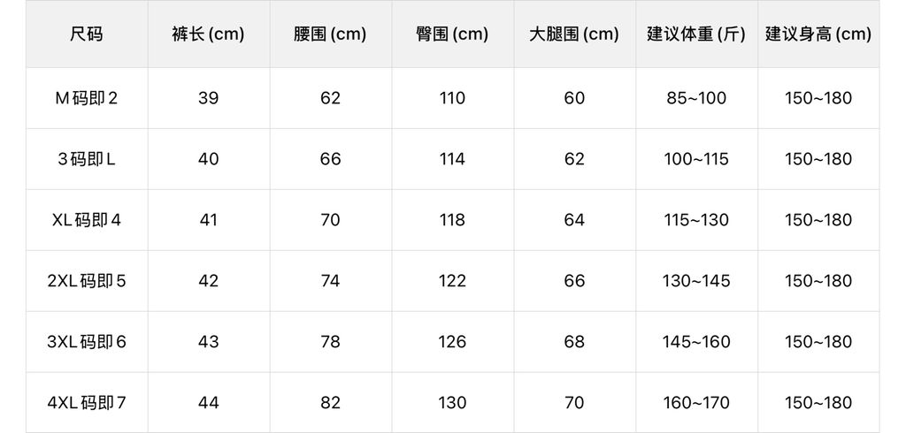This screenshot has width=906, height=433.
Task: Click the 建议身高 (cm) header
Action: click(x=818, y=34)
